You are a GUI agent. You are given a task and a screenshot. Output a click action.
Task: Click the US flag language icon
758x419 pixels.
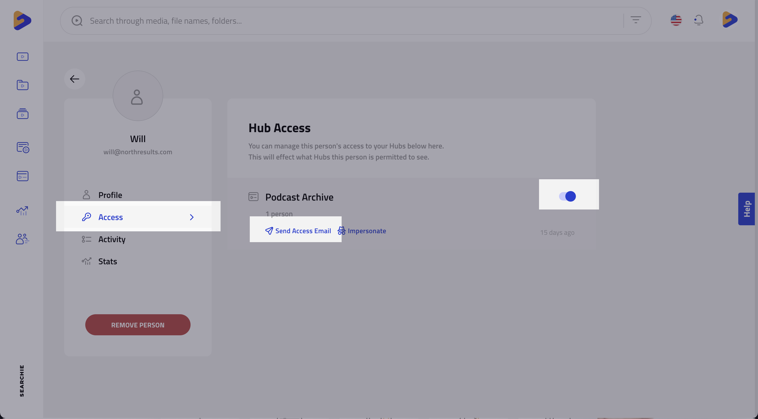[x=676, y=20]
